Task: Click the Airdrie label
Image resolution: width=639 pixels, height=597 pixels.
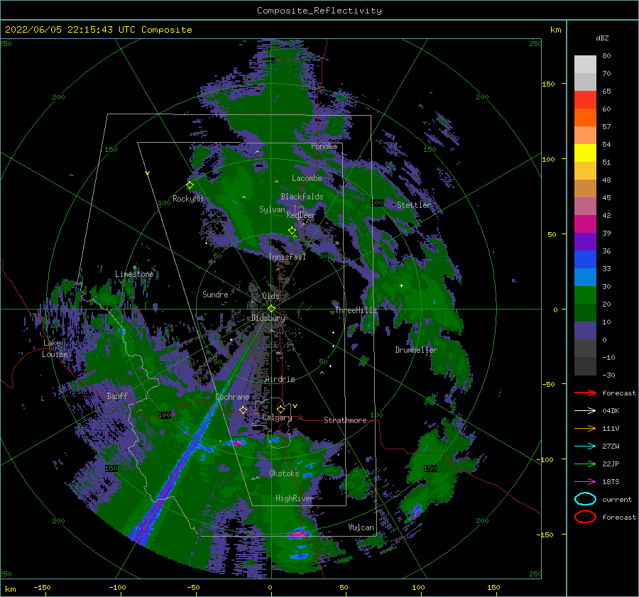Action: tap(280, 379)
